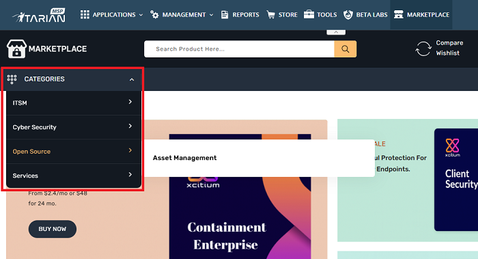Collapse the Categories panel chevron
Screen dimensions: 478x259
click(x=132, y=80)
